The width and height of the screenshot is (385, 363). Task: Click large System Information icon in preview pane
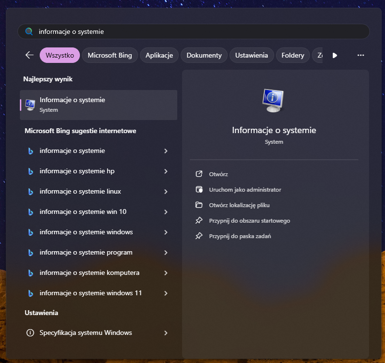pos(273,100)
